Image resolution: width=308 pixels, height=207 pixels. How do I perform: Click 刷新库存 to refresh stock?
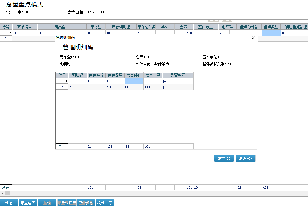105,203
